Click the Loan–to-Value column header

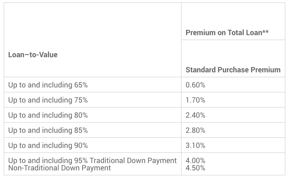33,55
